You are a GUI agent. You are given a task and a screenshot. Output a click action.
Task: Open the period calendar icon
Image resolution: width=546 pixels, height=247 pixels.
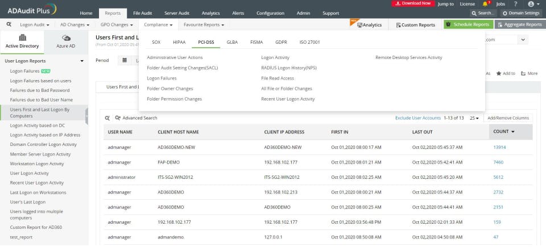(x=125, y=60)
